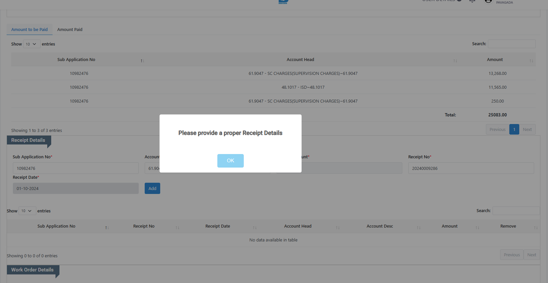Click 'Showing 1 to 3 of 3 entries'
The width and height of the screenshot is (548, 283).
pos(37,131)
